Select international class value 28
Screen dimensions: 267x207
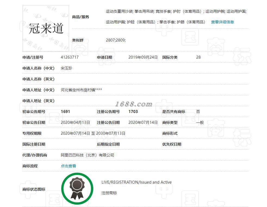pyautogui.click(x=198, y=57)
